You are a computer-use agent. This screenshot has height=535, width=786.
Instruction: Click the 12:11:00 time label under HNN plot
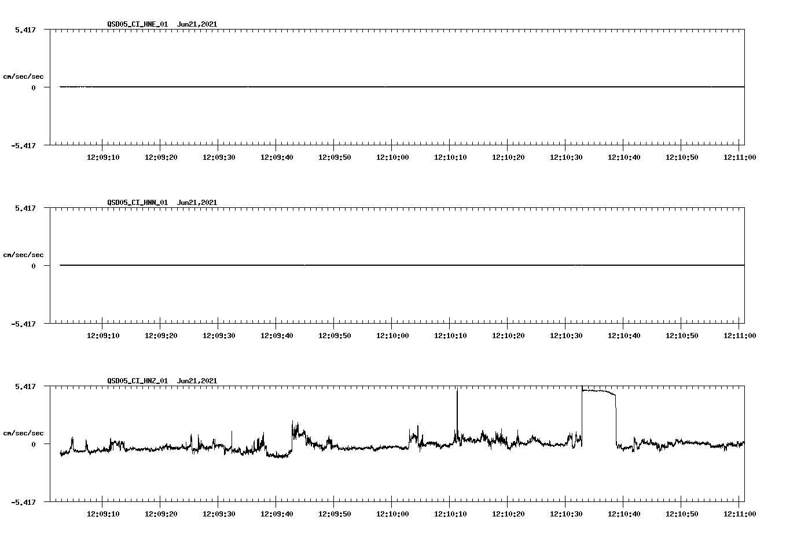[740, 335]
